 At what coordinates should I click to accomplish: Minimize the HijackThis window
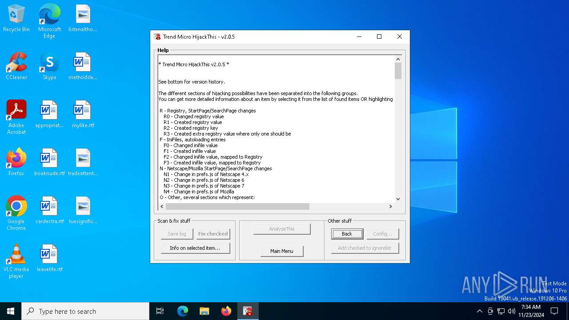click(x=359, y=37)
